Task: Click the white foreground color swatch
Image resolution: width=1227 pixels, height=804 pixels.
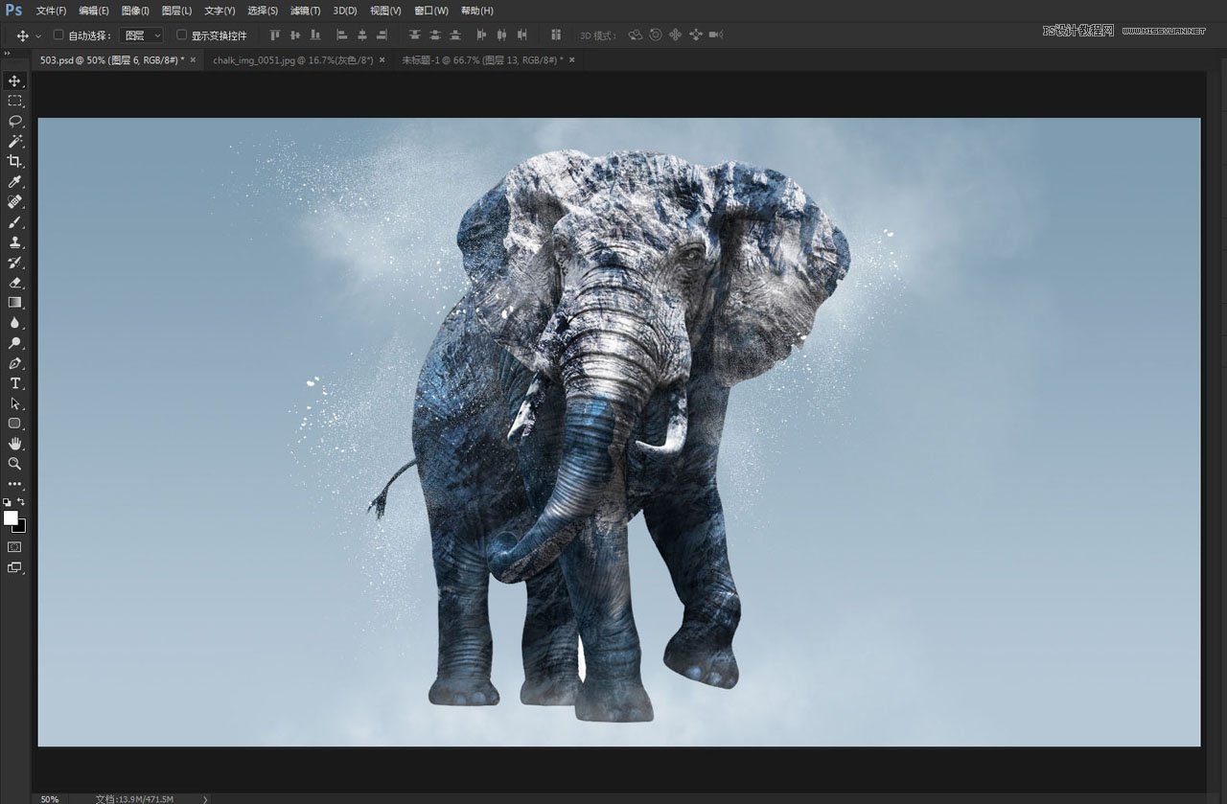Action: point(10,517)
